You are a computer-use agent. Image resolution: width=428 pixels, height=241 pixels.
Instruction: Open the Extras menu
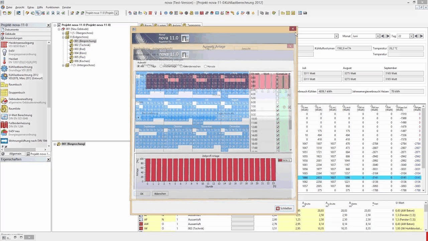click(31, 7)
